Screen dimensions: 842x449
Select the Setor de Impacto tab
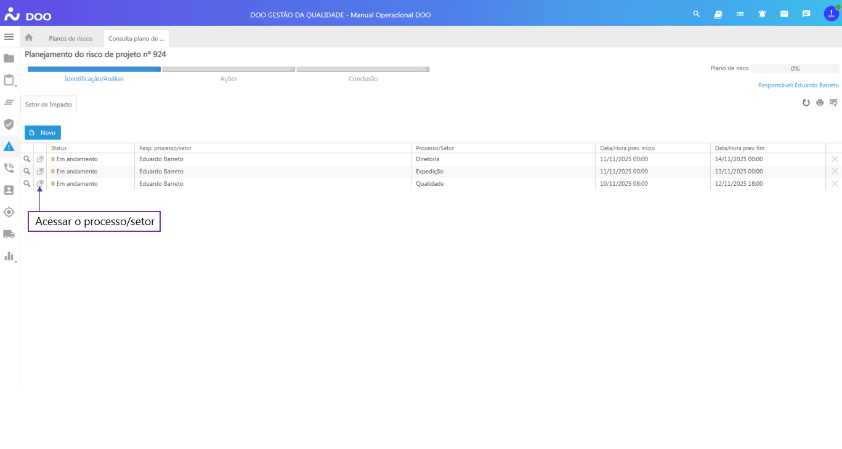pyautogui.click(x=49, y=105)
